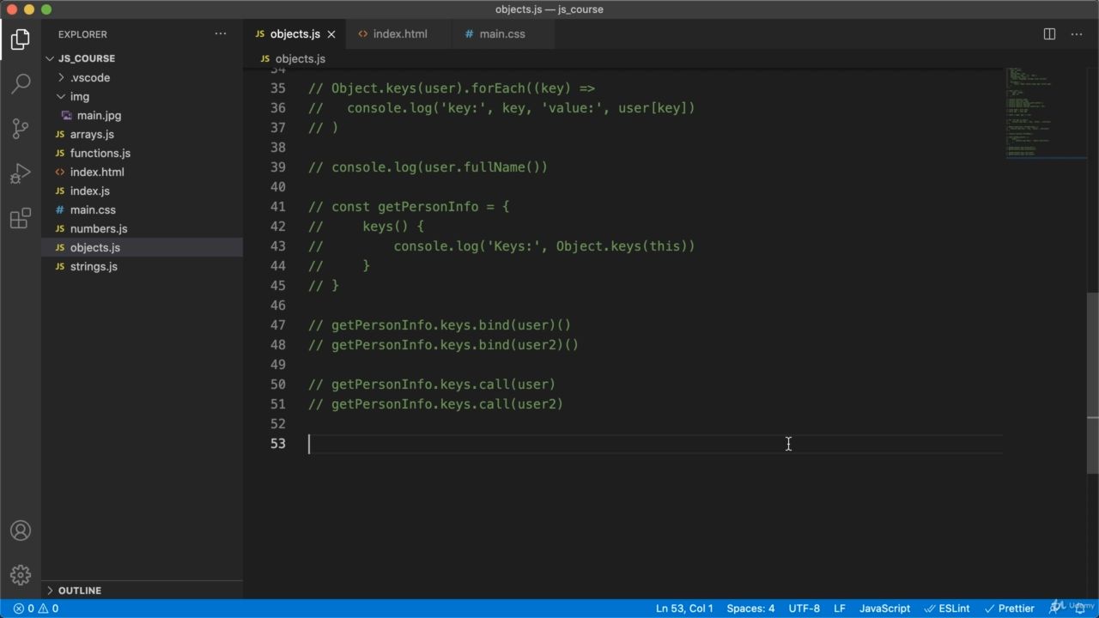Select the objects.js editor tab
Viewport: 1099px width, 618px height.
pyautogui.click(x=294, y=34)
